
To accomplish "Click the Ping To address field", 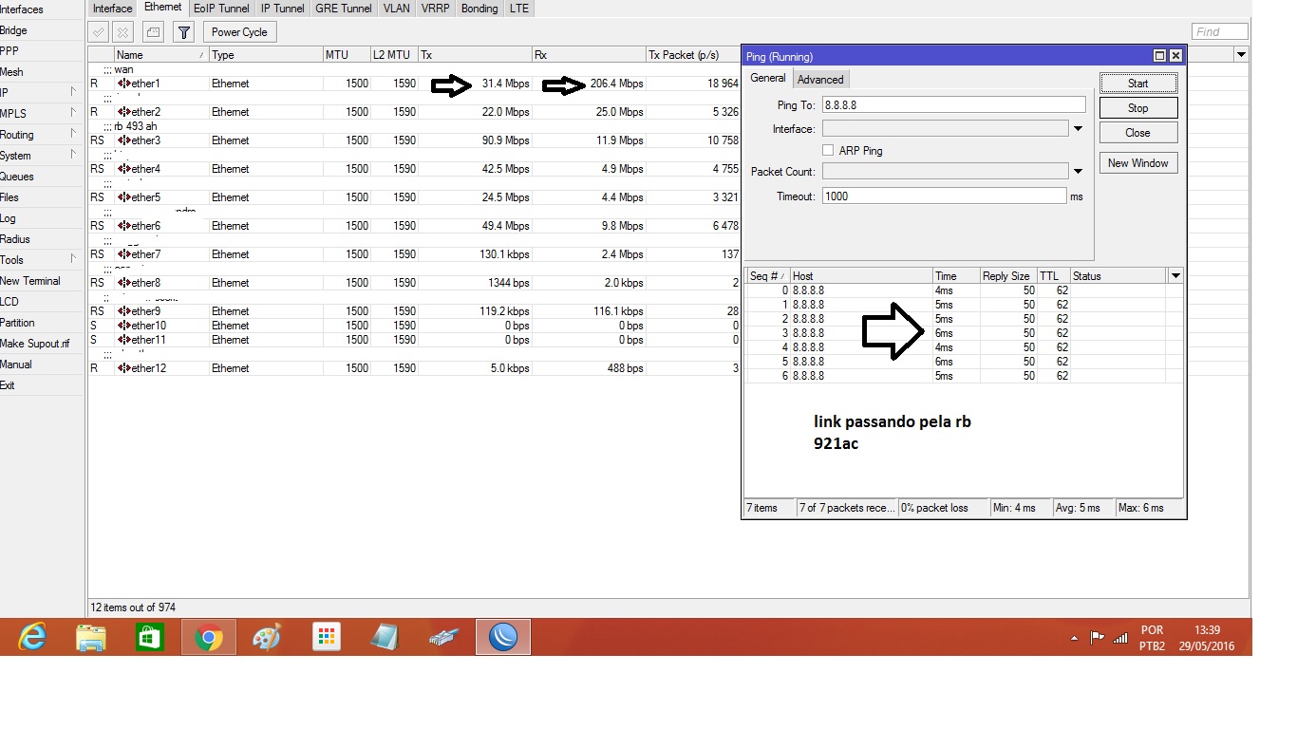I will [953, 105].
